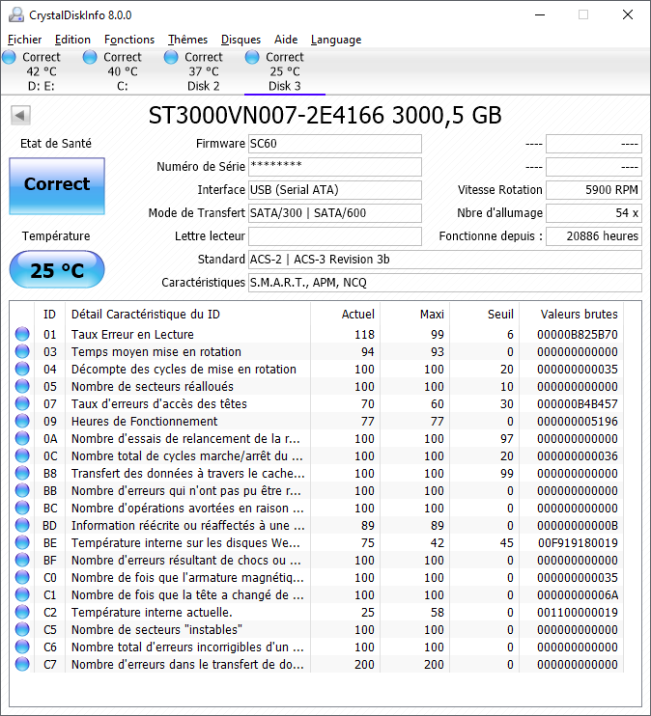This screenshot has width=651, height=716.
Task: Select "Température interne actuelle." row text
Action: point(152,612)
